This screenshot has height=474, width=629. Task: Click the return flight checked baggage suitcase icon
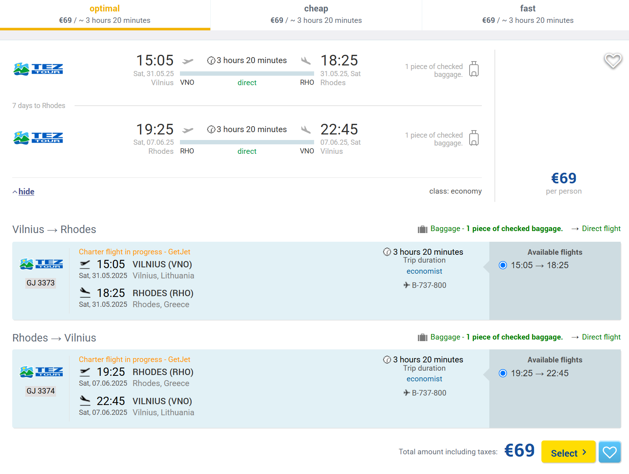click(x=474, y=138)
